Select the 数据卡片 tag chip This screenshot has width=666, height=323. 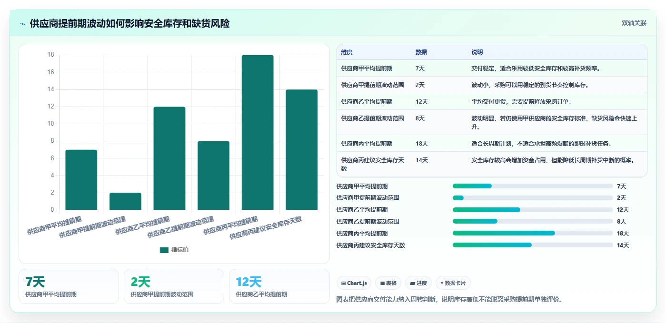coord(453,283)
